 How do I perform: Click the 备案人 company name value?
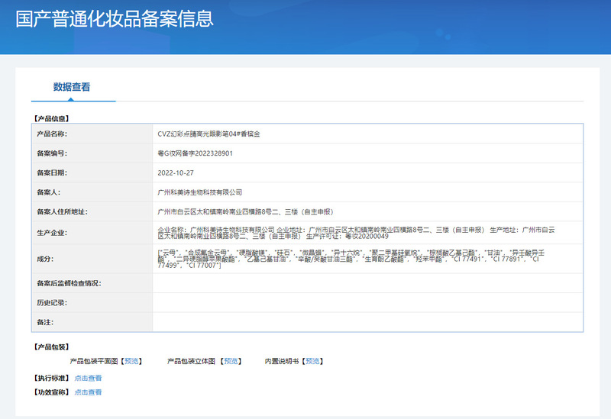(x=199, y=192)
